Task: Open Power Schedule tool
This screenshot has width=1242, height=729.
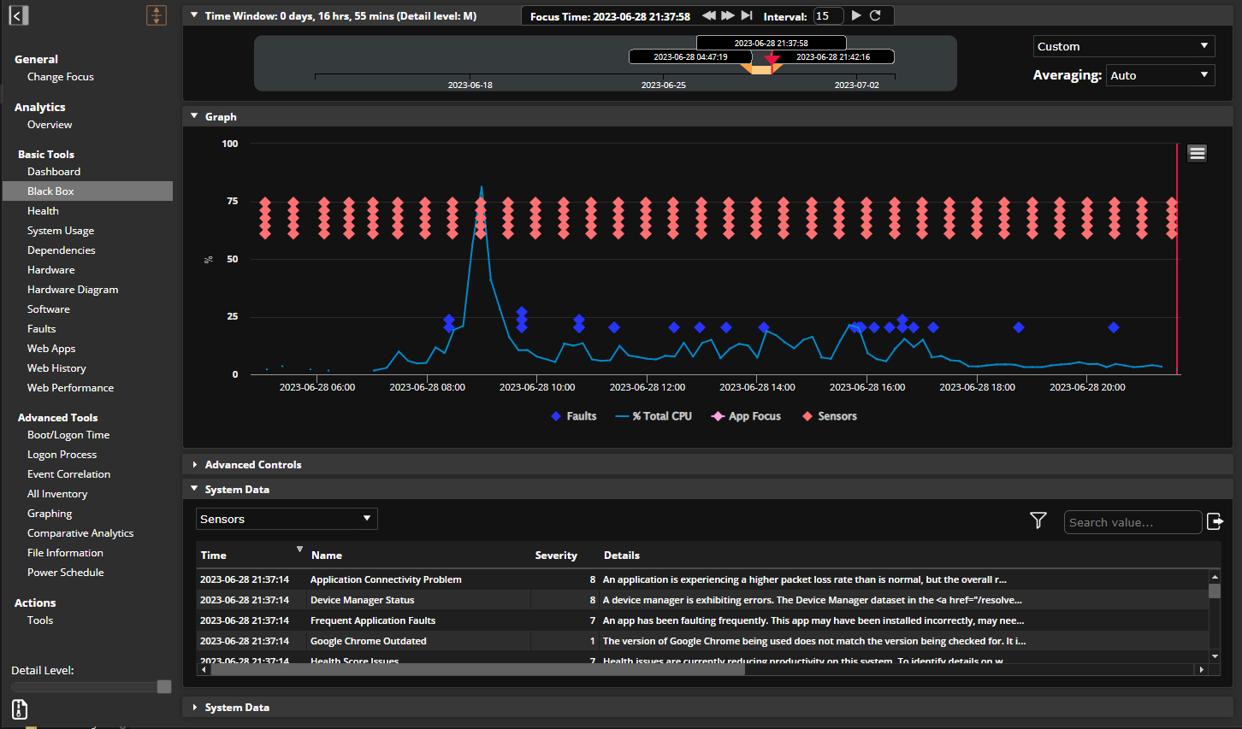Action: [65, 573]
